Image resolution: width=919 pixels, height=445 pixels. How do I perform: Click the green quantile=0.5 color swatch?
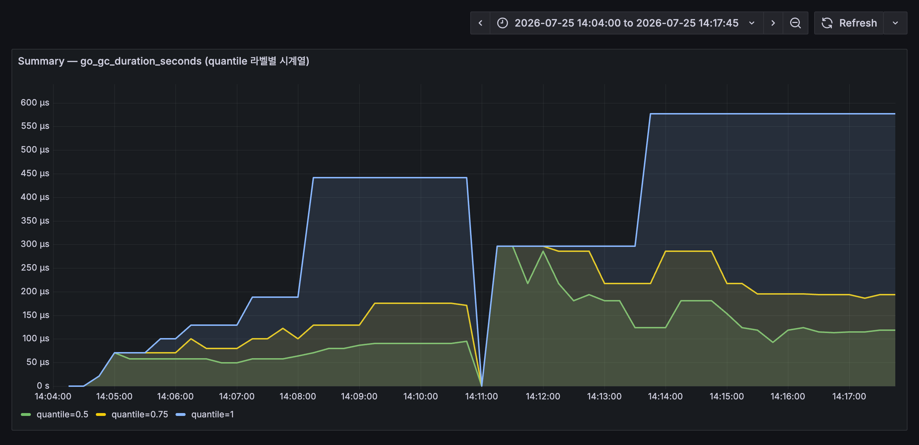point(26,414)
